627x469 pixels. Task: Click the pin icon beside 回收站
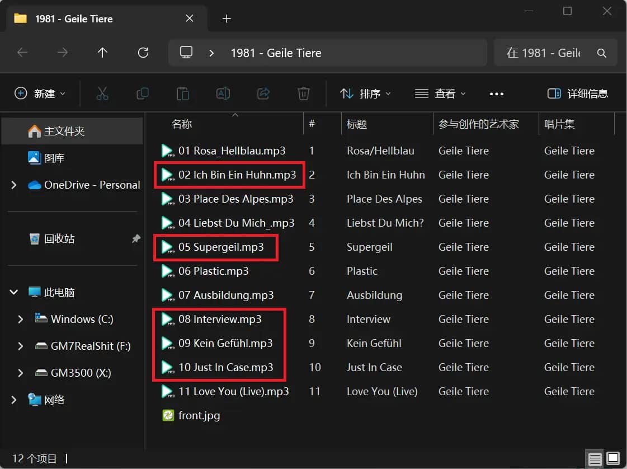136,238
